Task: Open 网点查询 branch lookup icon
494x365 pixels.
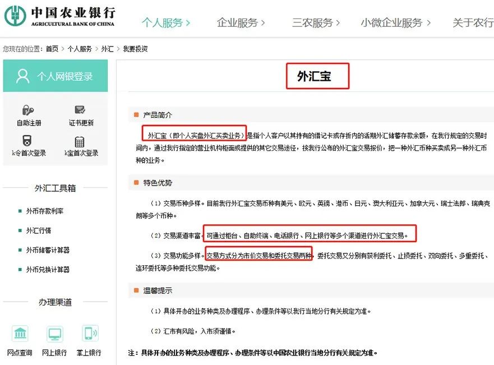Action: [x=21, y=333]
